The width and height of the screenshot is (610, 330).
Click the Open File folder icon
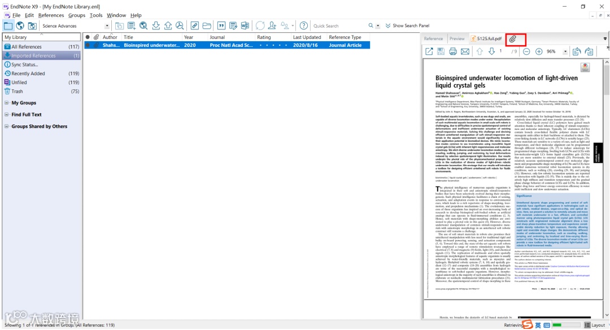point(207,25)
